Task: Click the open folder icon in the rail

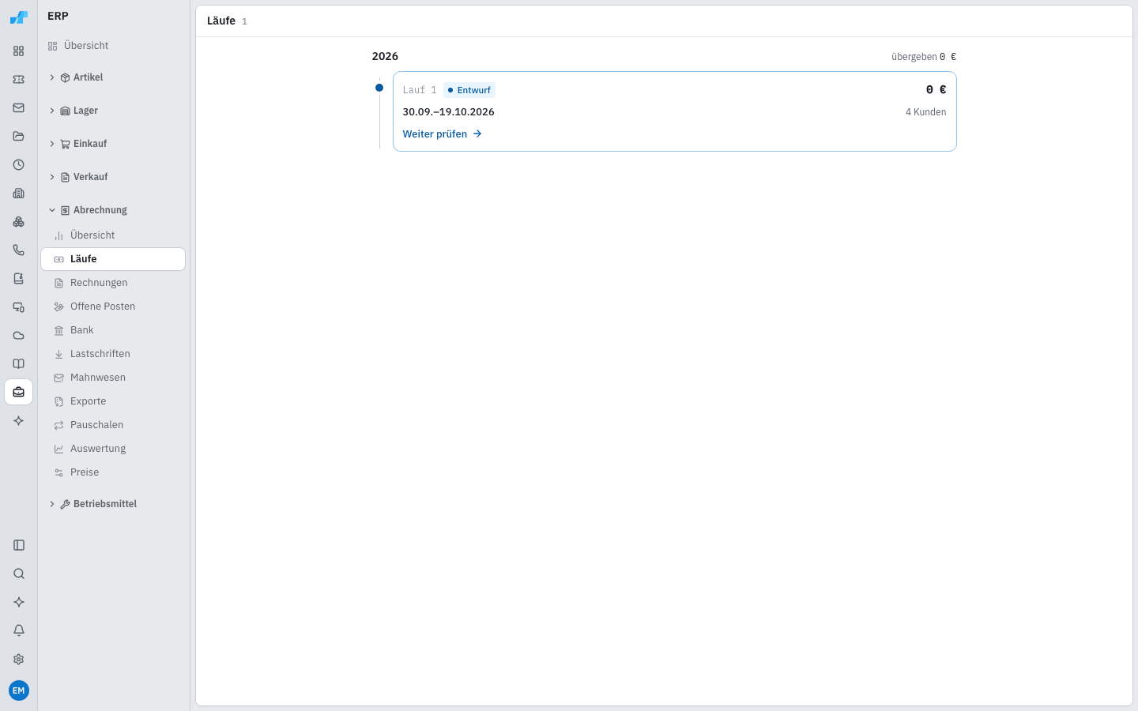Action: click(x=19, y=137)
